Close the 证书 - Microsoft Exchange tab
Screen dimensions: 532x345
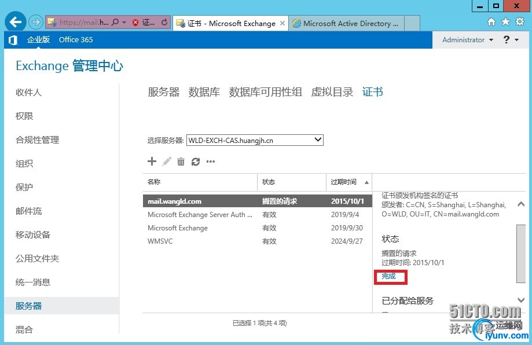[282, 23]
